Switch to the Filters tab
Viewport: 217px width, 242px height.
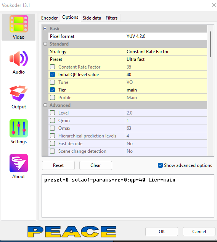click(x=112, y=18)
